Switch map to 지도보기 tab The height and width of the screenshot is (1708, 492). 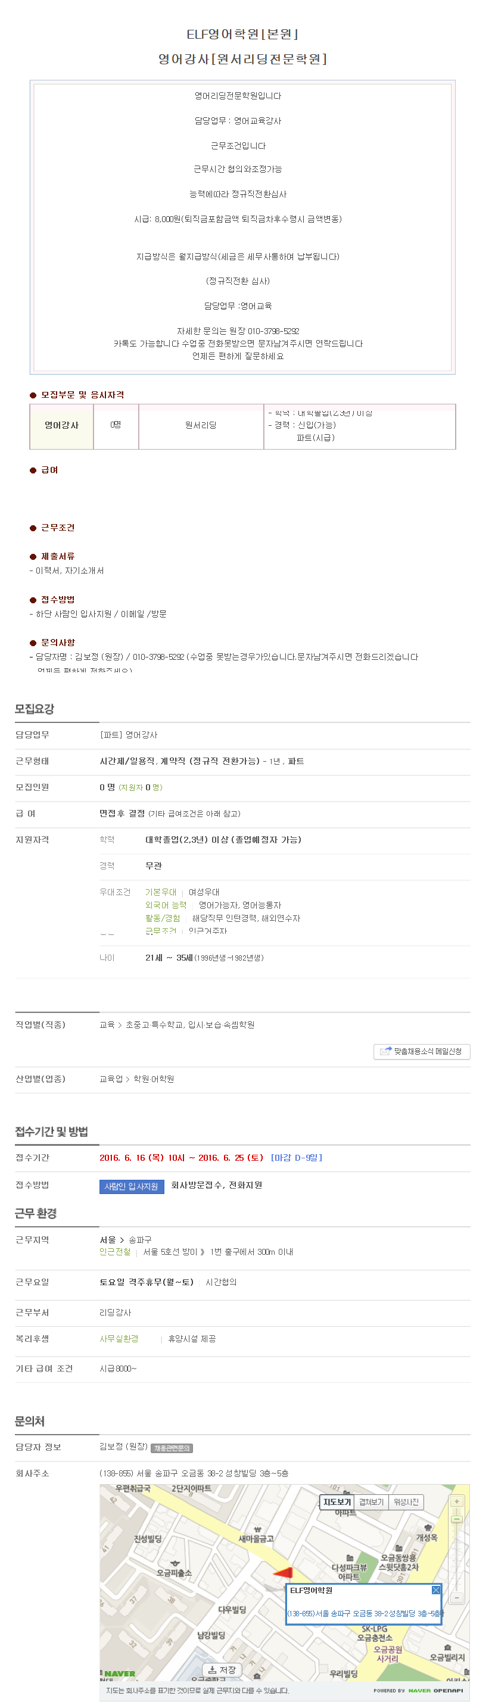[x=337, y=1502]
